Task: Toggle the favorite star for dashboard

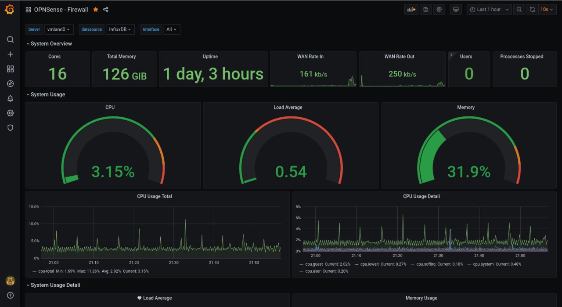Action: (96, 9)
